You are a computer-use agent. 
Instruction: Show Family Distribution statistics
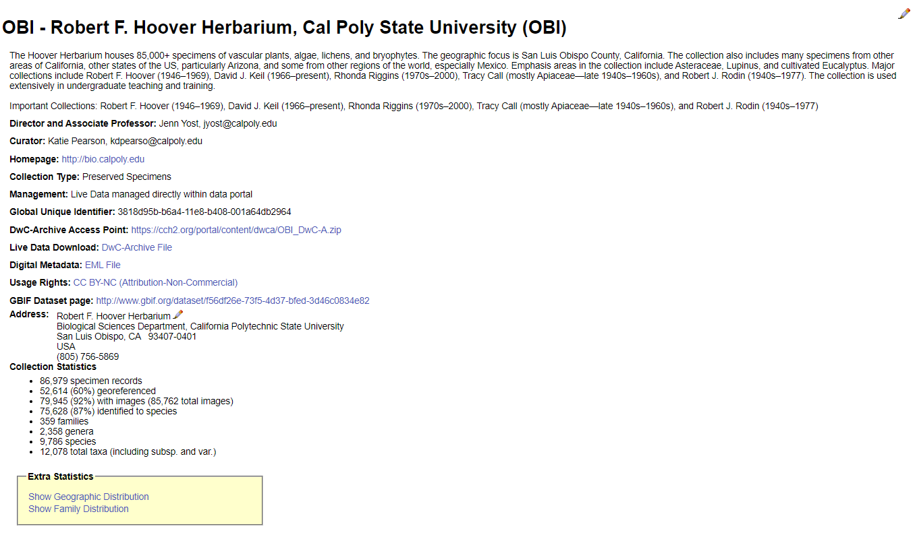coord(78,509)
